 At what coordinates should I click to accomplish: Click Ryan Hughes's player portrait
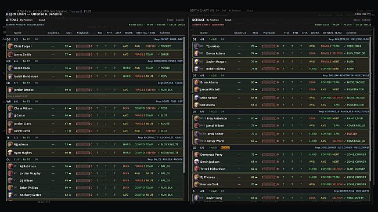click(10, 153)
